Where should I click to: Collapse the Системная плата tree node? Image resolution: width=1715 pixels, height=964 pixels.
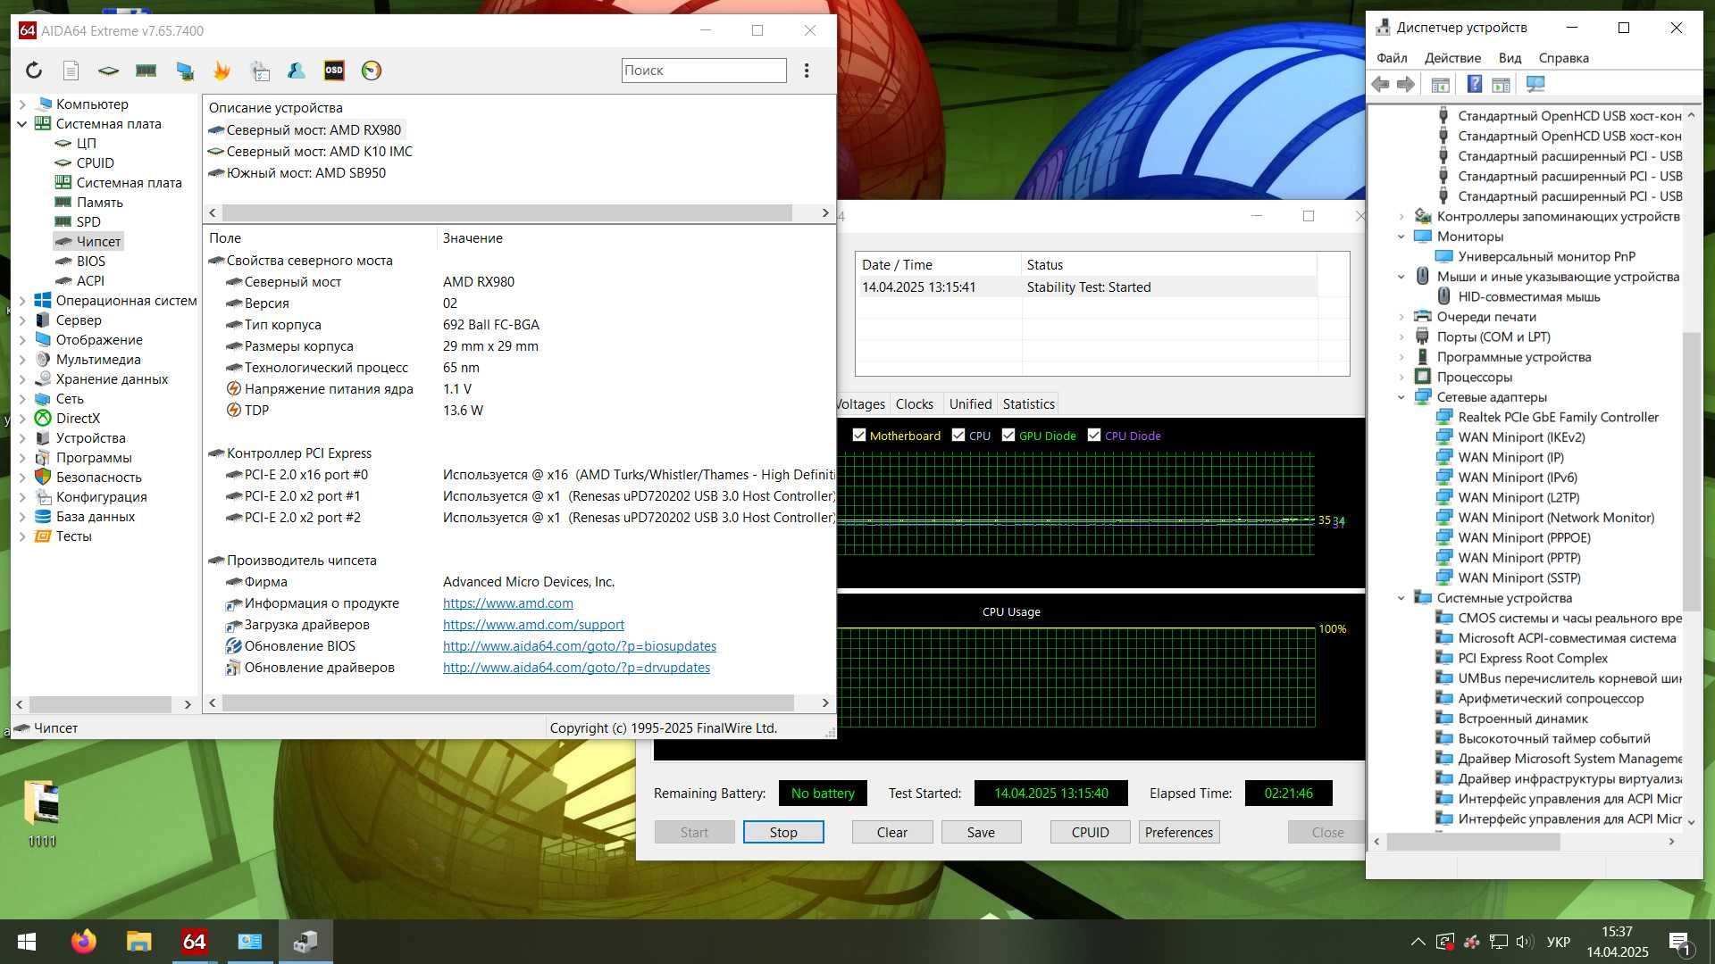click(22, 123)
